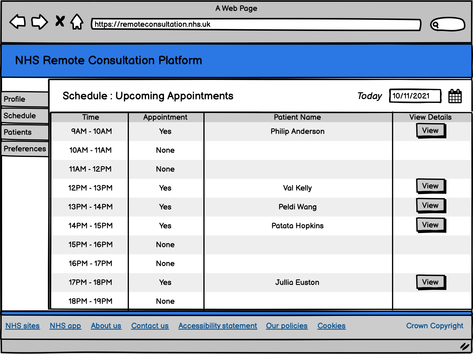Click the date field showing 10/11/2021
The height and width of the screenshot is (354, 473).
click(415, 96)
